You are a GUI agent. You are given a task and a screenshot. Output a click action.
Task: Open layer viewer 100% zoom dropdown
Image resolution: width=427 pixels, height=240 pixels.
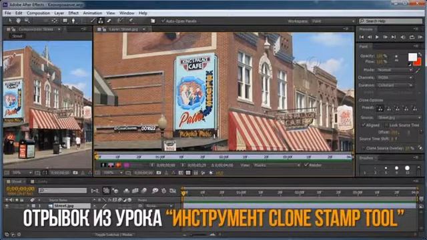pyautogui.click(x=113, y=173)
